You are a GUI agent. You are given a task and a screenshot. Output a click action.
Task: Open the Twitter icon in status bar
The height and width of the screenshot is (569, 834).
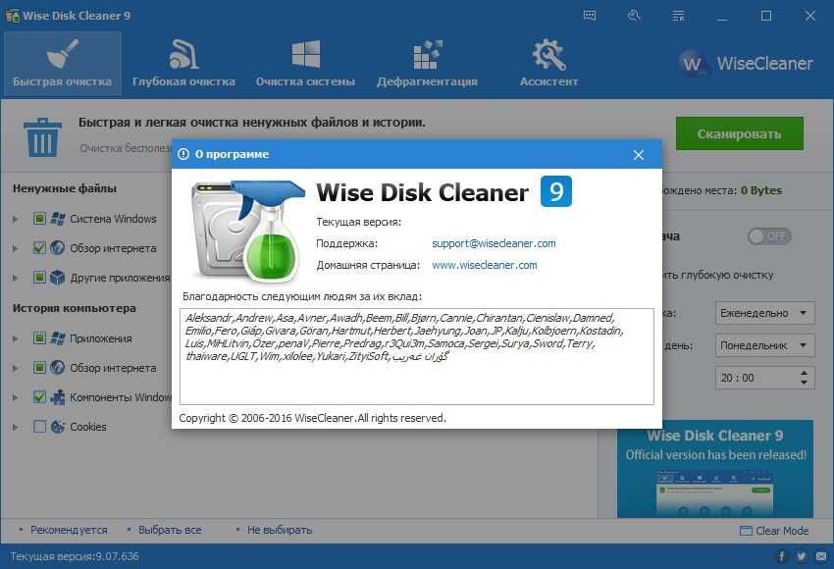click(x=801, y=556)
